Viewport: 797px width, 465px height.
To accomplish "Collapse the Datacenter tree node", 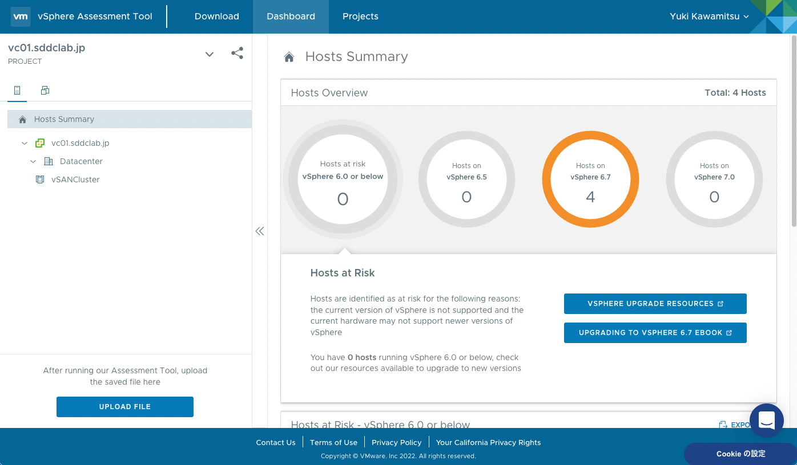I will [33, 161].
